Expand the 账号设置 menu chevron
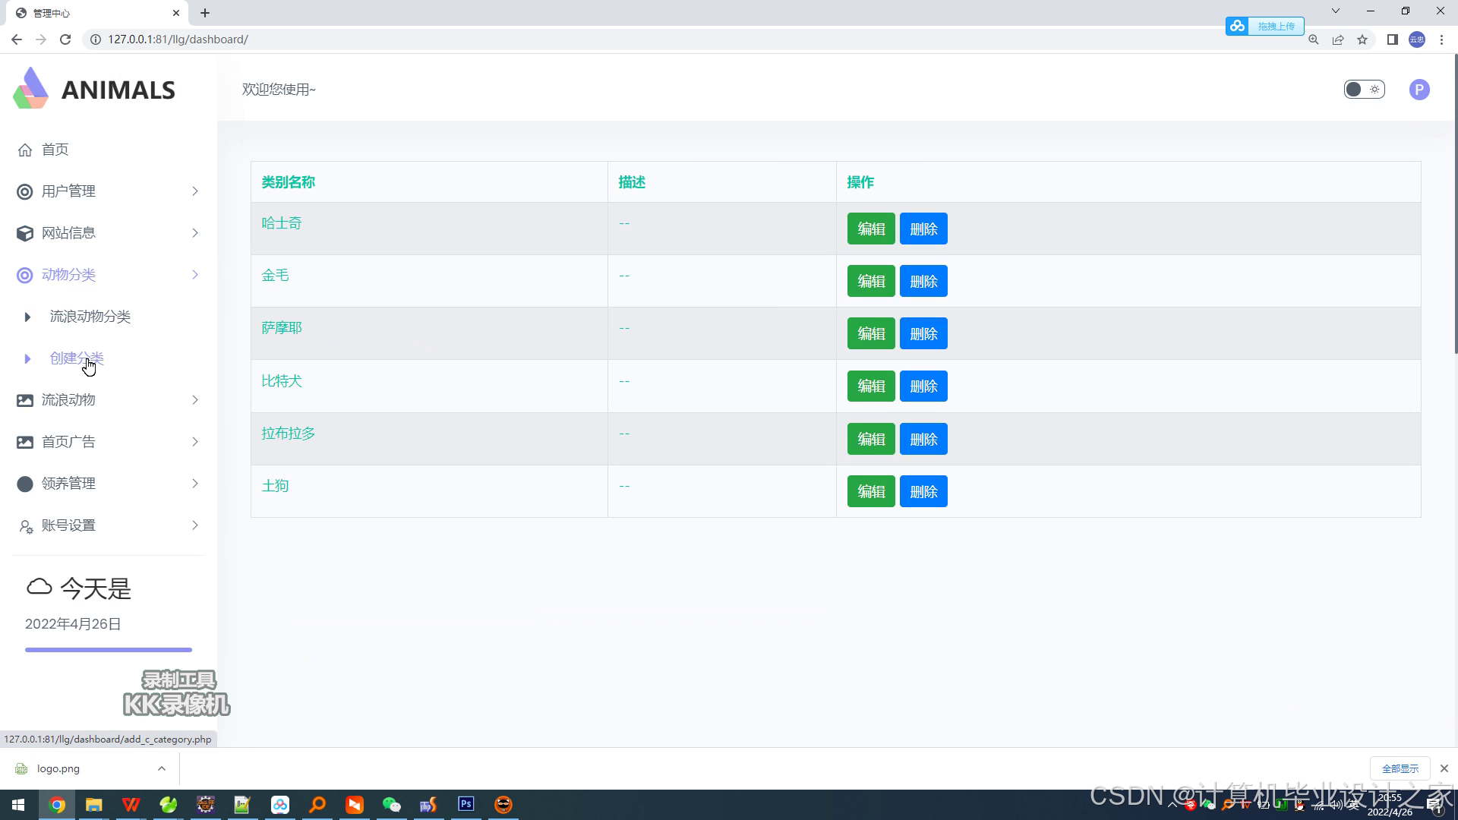The image size is (1458, 820). click(x=195, y=525)
